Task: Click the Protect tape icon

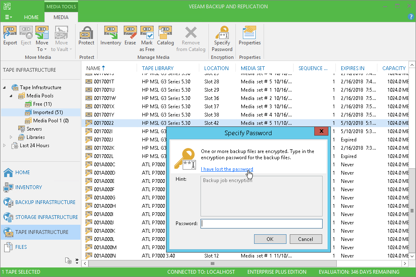Action: 86,36
